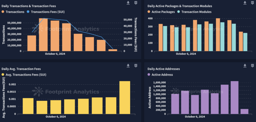This screenshot has width=256, height=122.
Task: Open API icon on Avg. Transaction Fees chart
Action: [136, 66]
